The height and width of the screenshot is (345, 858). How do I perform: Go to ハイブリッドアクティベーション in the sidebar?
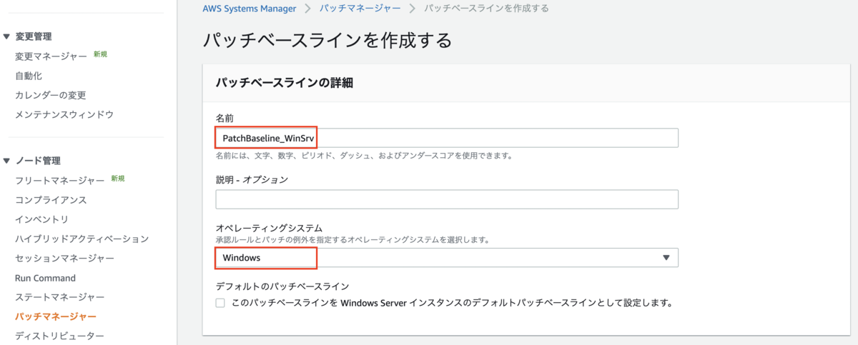(x=82, y=239)
